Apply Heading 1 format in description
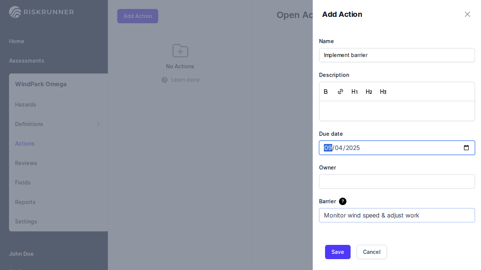Image resolution: width=481 pixels, height=270 pixels. 354,92
